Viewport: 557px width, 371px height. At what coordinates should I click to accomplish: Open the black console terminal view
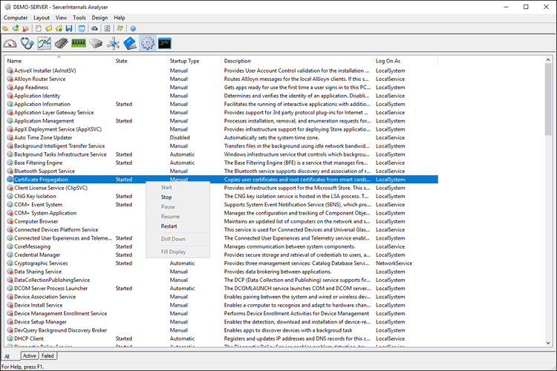click(165, 43)
